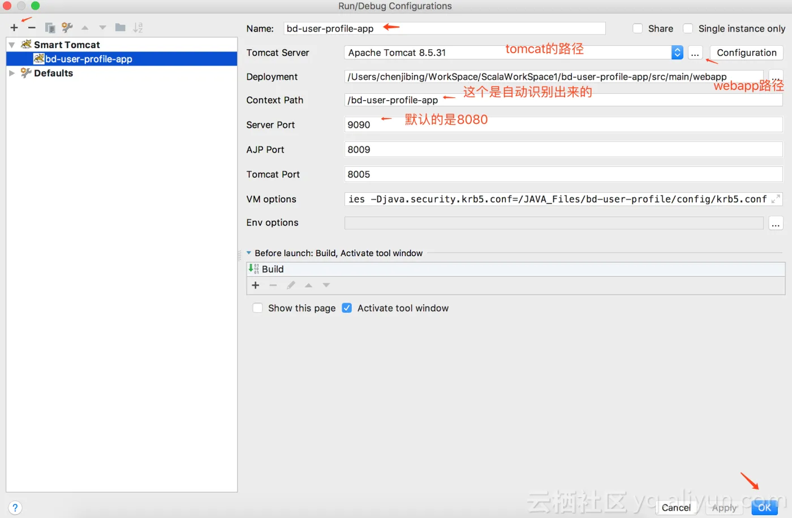
Task: Focus the Name input field
Action: point(445,28)
